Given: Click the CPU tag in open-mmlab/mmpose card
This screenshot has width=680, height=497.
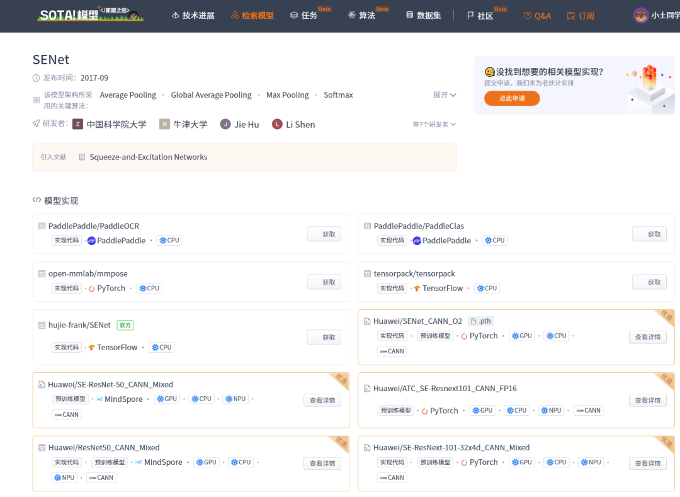Looking at the screenshot, I should 149,288.
